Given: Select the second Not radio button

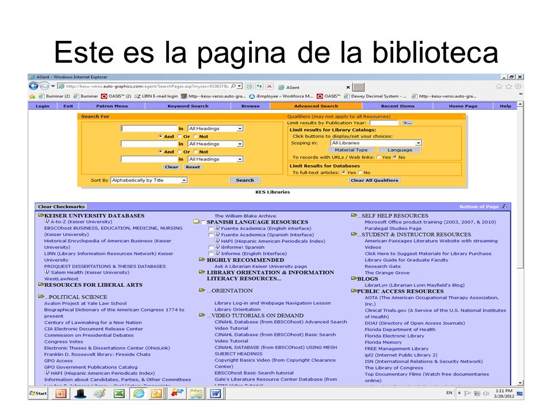Looking at the screenshot, I should [195, 152].
